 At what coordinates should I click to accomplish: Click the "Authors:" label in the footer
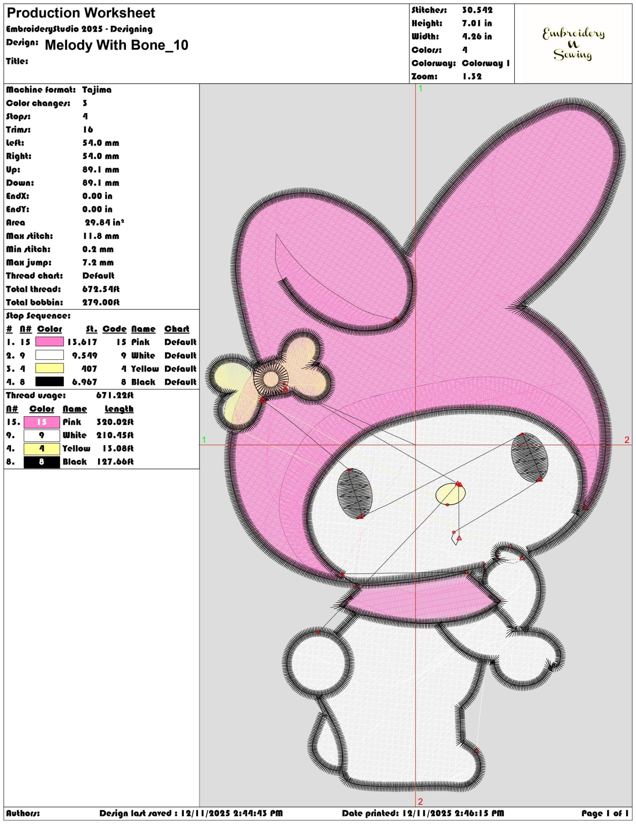(23, 813)
